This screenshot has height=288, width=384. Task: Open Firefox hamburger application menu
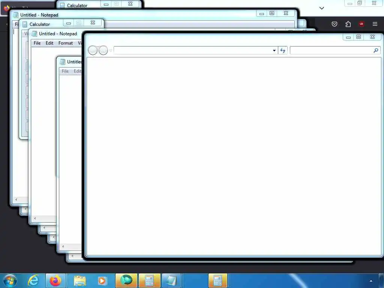click(375, 24)
